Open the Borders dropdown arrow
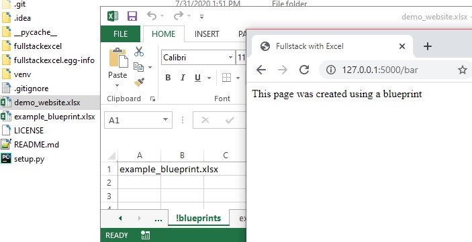The image size is (472, 242). coord(238,78)
